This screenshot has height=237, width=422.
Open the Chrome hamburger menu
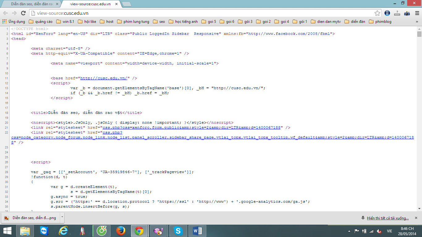coord(416,13)
